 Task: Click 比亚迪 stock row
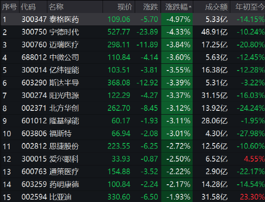tap(133, 197)
